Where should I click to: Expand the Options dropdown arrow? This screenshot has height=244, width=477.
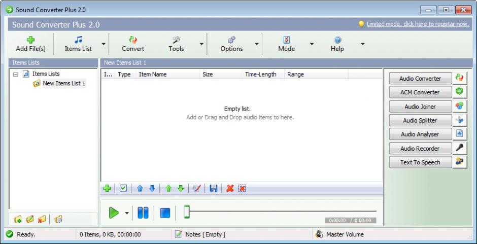(257, 44)
